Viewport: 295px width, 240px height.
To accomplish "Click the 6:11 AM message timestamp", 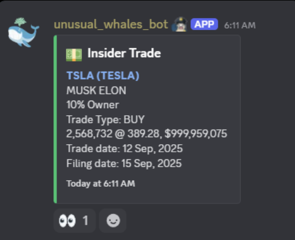I will tap(240, 25).
